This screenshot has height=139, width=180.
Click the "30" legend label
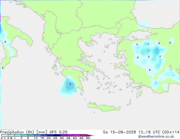[x=62, y=138]
